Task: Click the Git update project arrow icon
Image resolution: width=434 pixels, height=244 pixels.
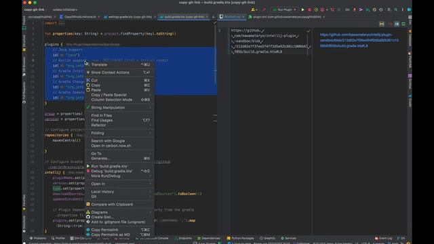Action: point(354,9)
